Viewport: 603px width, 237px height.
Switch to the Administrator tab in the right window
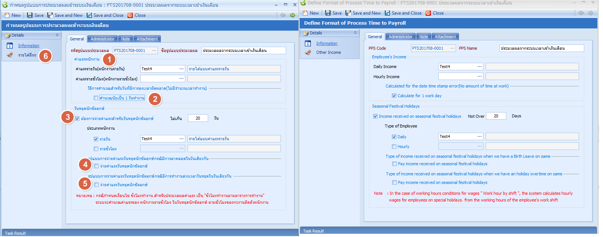point(400,37)
